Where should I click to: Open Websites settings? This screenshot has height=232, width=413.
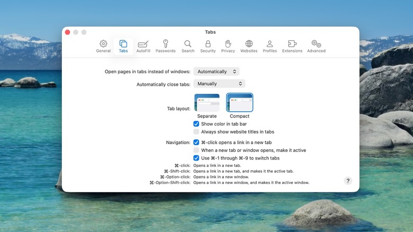click(249, 47)
